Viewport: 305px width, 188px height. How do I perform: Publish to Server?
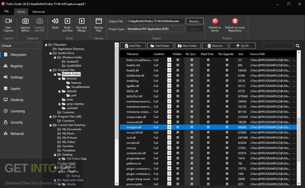click(x=215, y=25)
